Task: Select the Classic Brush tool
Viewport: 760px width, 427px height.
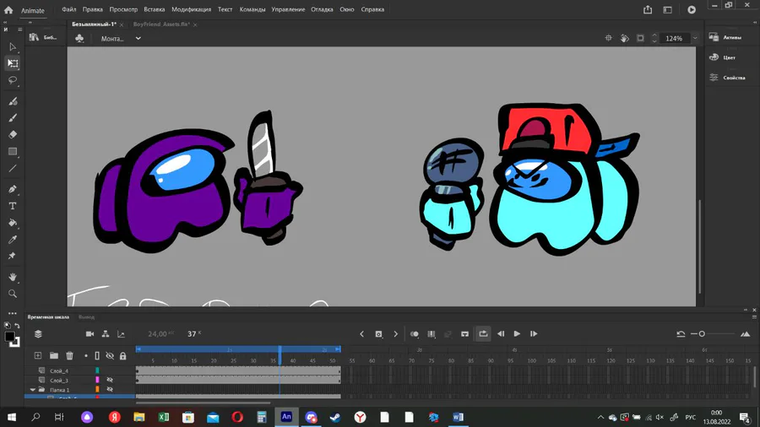Action: coord(13,117)
